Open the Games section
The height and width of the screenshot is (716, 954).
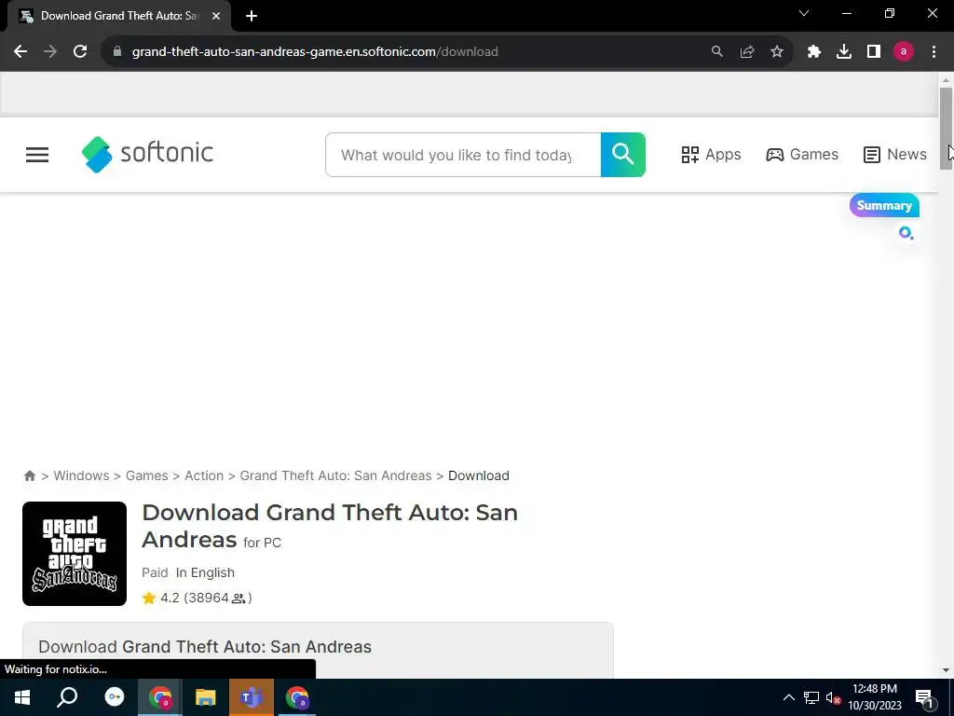[x=802, y=155]
